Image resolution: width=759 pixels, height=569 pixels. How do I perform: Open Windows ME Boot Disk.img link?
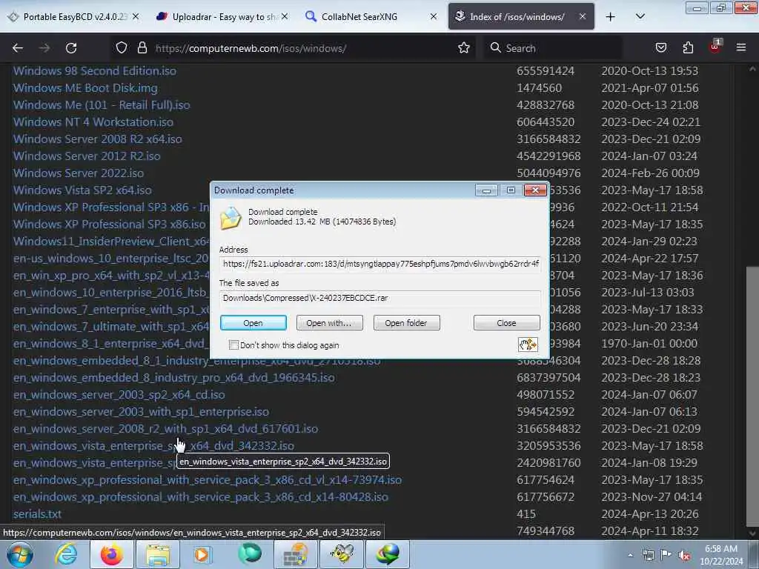pyautogui.click(x=85, y=88)
